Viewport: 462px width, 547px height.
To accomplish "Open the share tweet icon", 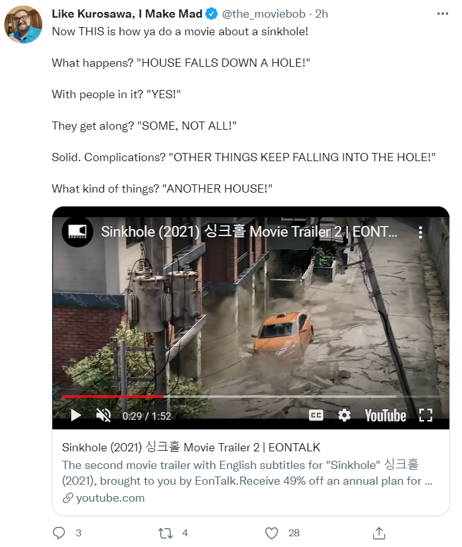I will pyautogui.click(x=379, y=533).
